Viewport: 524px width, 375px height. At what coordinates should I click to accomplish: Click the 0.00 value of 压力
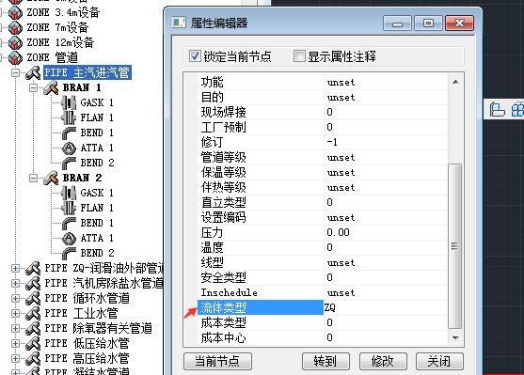[338, 232]
